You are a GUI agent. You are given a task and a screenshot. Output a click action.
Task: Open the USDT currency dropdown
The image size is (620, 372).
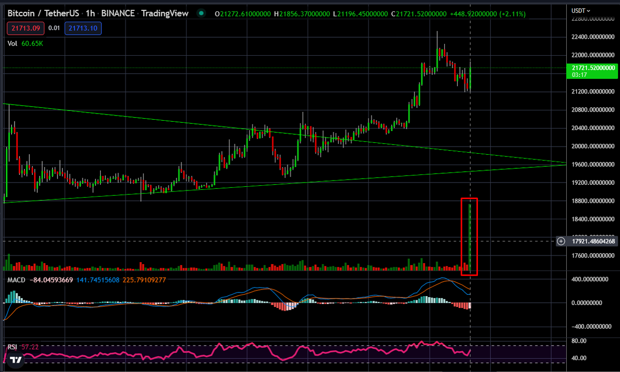click(582, 10)
